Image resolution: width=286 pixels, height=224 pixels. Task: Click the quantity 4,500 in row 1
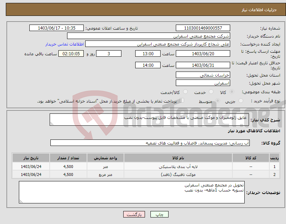click(x=68, y=167)
